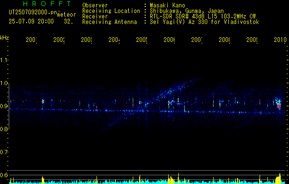Viewport: 289px width, 184px height.
Task: Click the kHz axis unit label
Action: click(x=4, y=38)
